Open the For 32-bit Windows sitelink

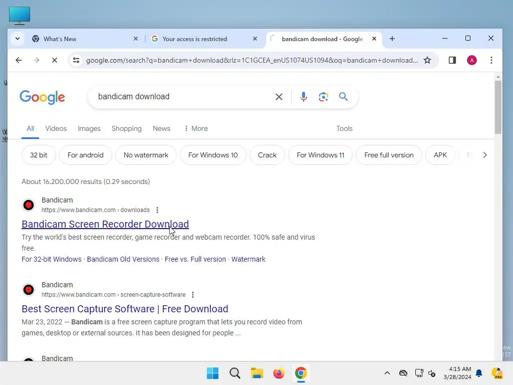[x=52, y=259]
